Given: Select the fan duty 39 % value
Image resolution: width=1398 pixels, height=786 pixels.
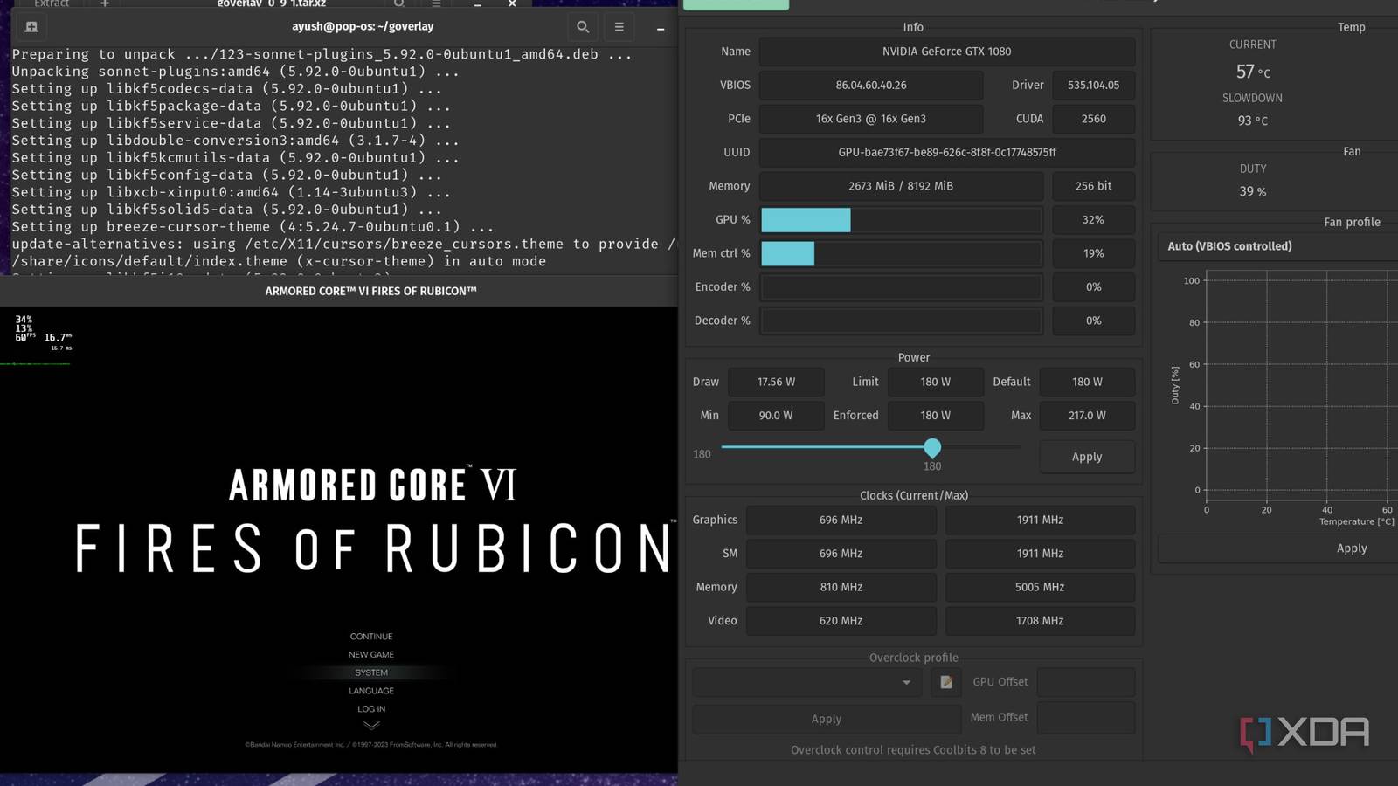Looking at the screenshot, I should [x=1253, y=191].
